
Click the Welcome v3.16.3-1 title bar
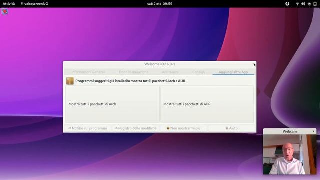[160, 64]
